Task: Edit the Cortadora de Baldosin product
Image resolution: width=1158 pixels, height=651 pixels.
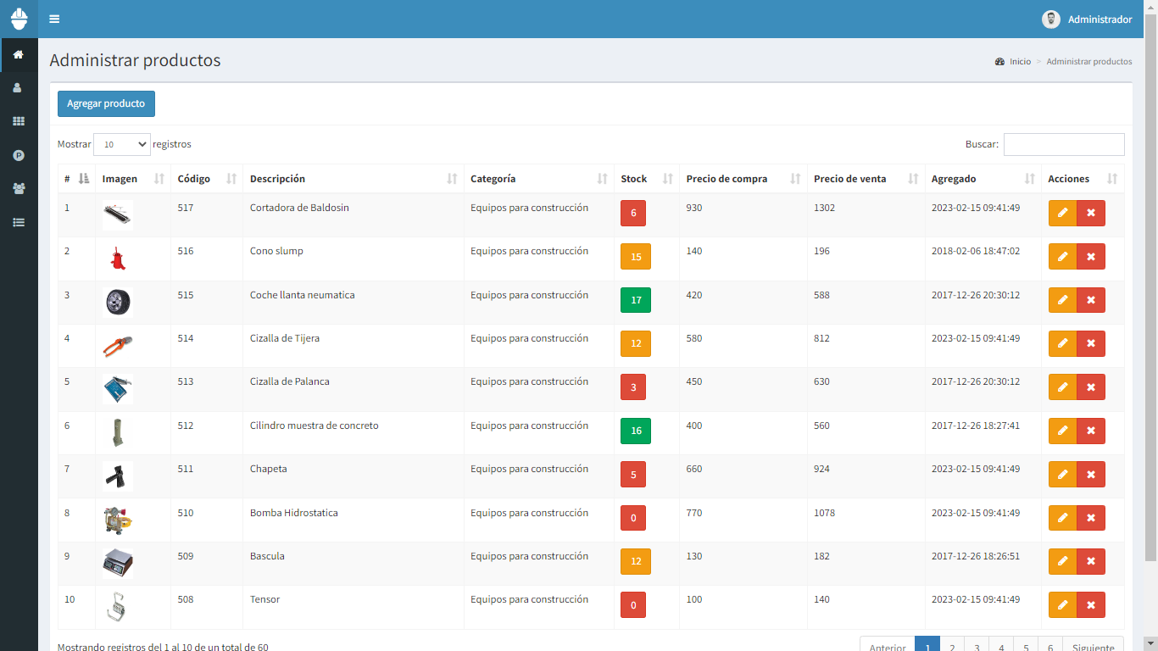Action: click(x=1062, y=213)
